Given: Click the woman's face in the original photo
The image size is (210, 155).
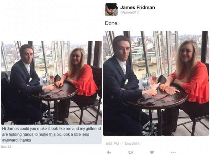Looking at the screenshot, I should click(77, 58).
